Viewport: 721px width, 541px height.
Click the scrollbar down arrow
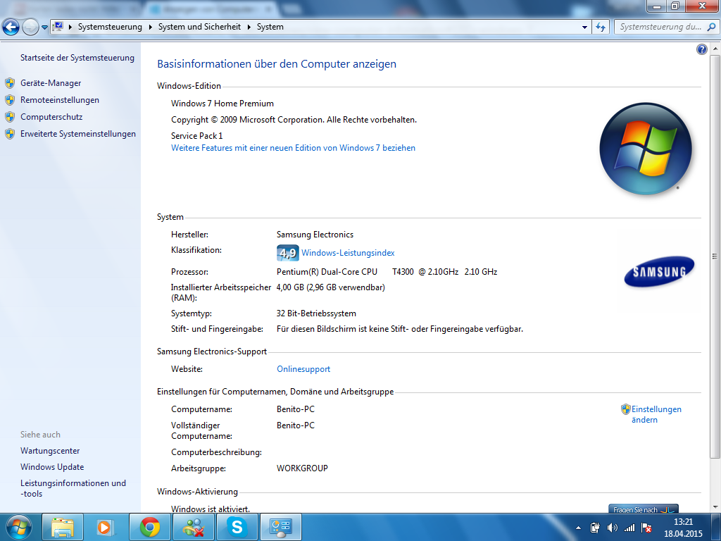click(x=715, y=507)
